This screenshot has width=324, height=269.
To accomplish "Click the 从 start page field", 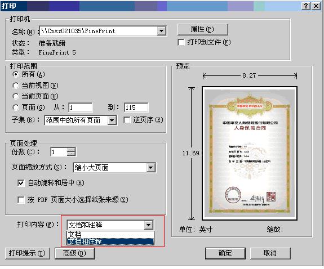I will click(81, 107).
